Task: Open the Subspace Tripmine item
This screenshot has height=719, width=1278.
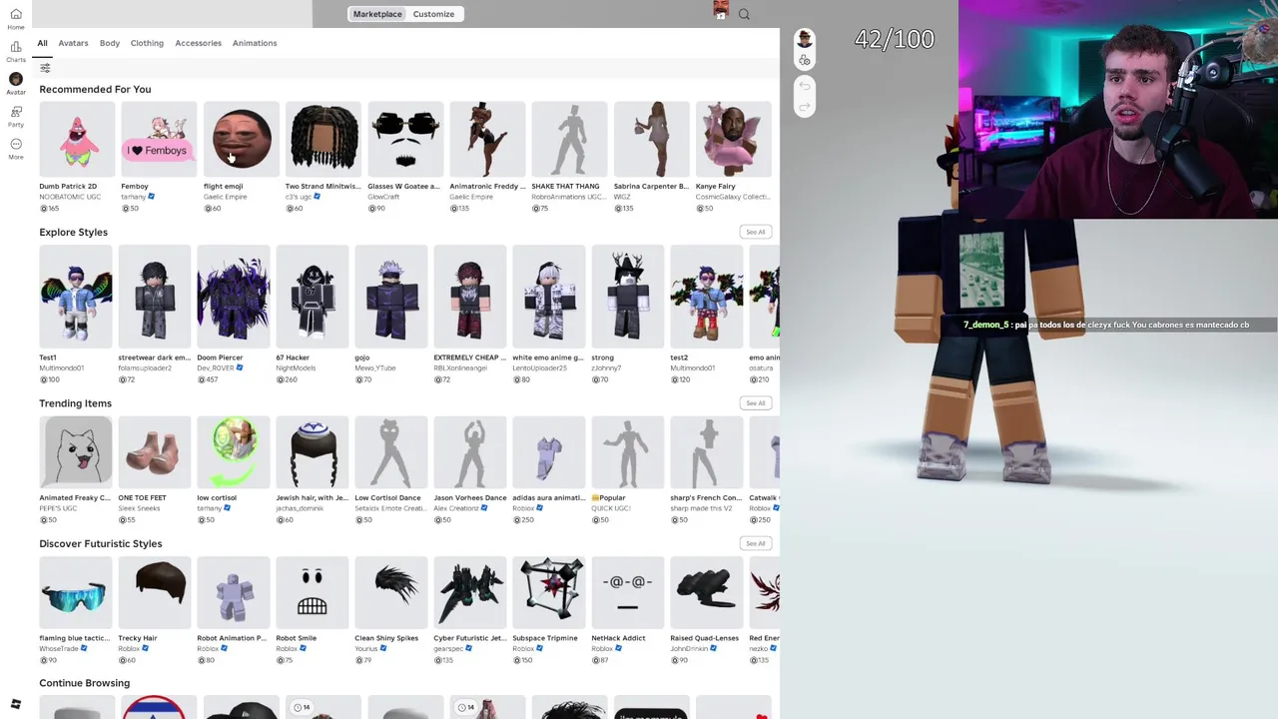Action: point(549,593)
